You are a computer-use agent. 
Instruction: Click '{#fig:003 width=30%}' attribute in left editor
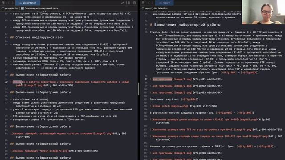[83, 151]
